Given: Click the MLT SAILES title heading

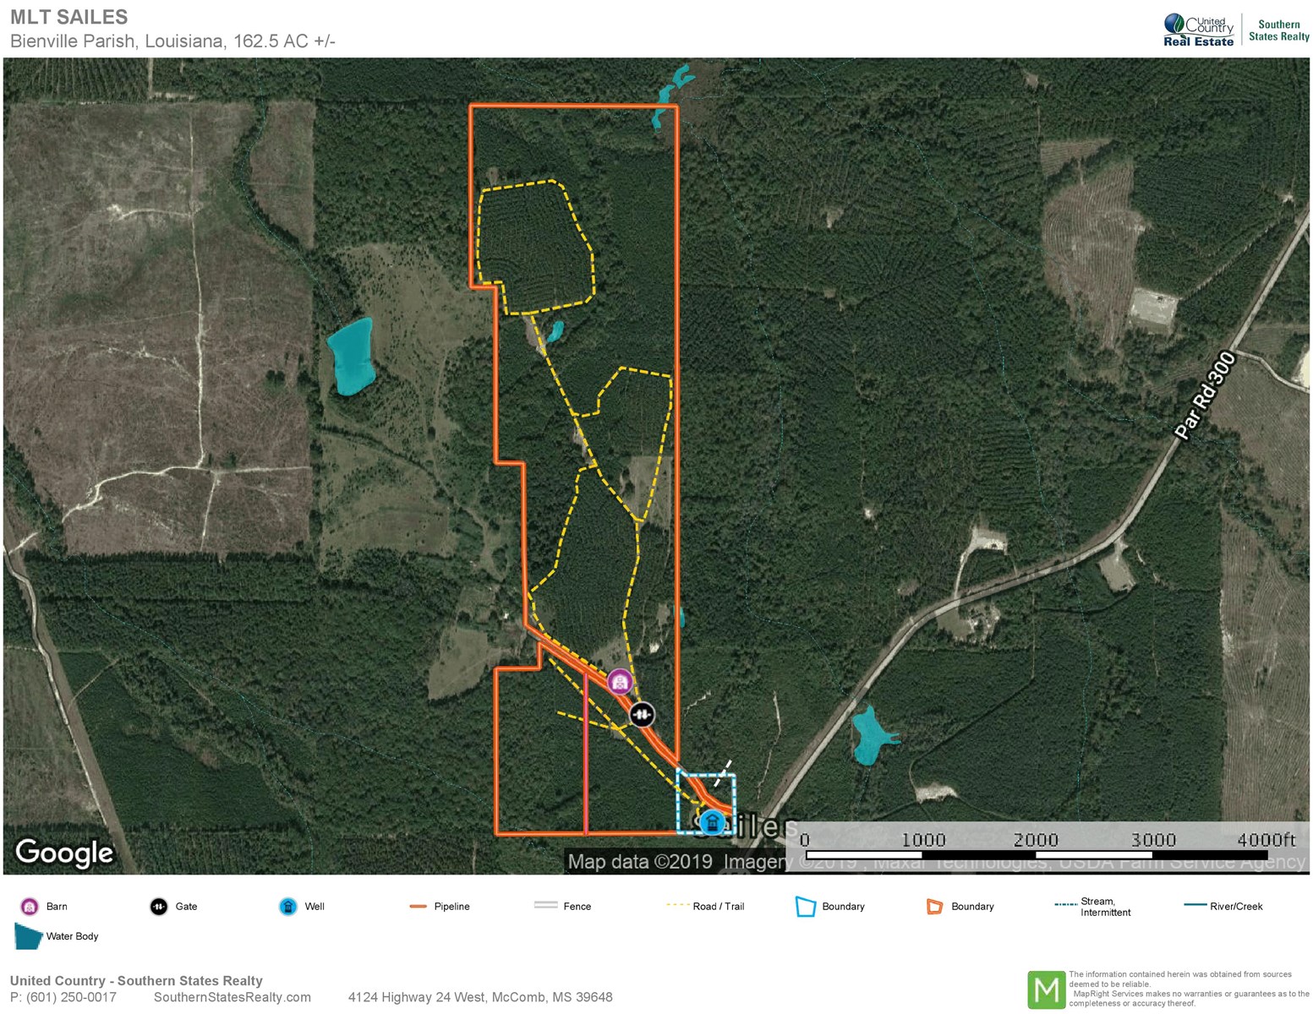Looking at the screenshot, I should click(69, 17).
